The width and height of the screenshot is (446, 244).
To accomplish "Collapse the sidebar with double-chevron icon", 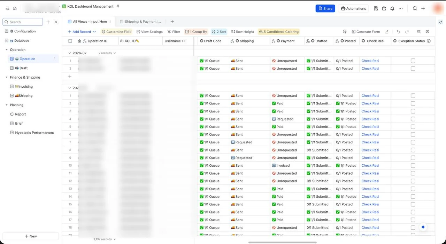I will tap(56, 22).
